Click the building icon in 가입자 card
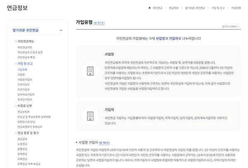The width and height of the screenshot is (248, 168). [90, 116]
